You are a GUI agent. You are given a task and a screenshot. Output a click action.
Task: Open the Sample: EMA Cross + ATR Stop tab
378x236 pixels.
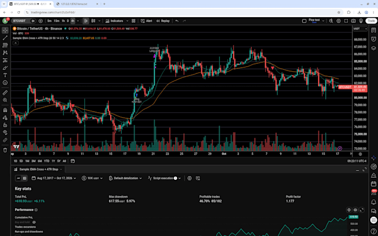38,169
